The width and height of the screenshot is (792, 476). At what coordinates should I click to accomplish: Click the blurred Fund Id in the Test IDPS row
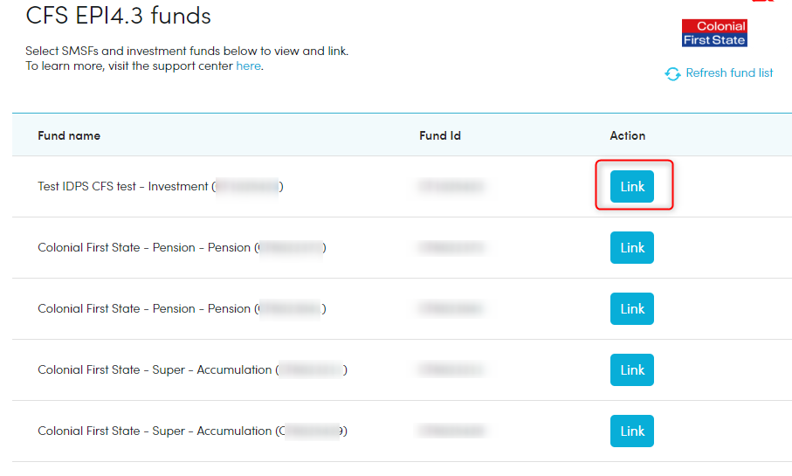[451, 186]
